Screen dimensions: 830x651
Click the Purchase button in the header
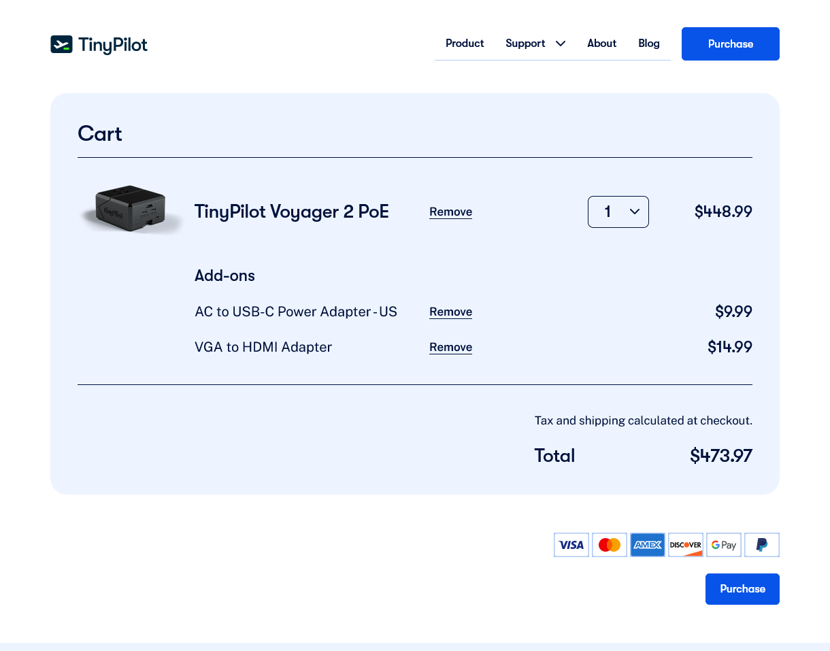click(x=731, y=44)
